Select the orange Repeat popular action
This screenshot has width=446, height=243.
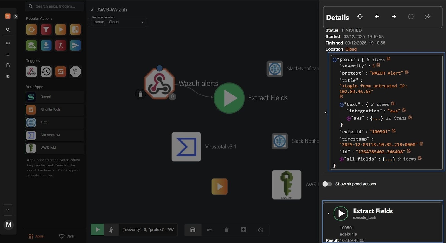31,30
